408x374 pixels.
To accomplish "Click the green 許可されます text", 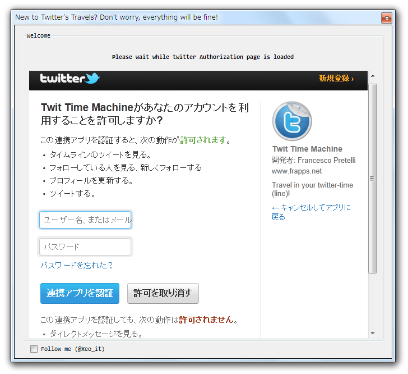I will click(203, 140).
